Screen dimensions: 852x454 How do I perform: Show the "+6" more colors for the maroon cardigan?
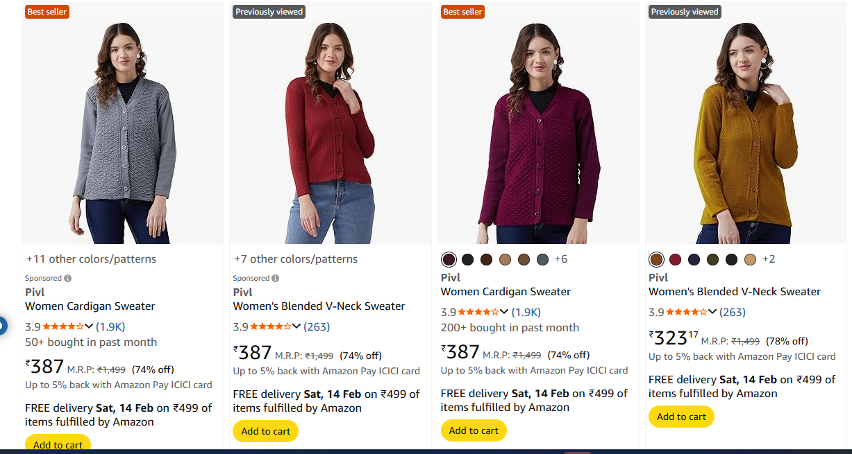point(561,259)
